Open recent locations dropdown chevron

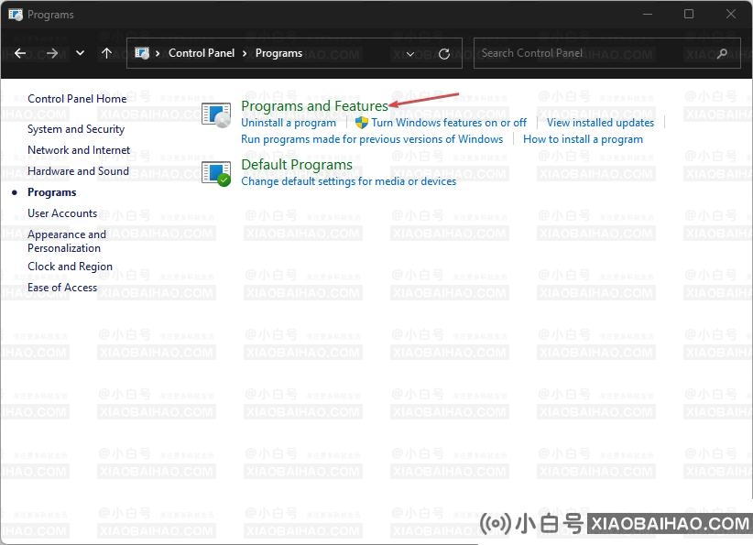point(81,53)
